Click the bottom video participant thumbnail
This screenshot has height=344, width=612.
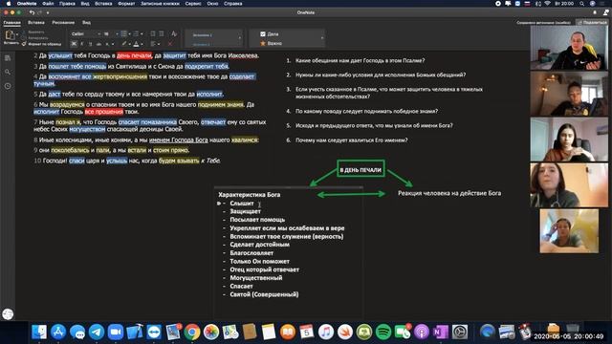pos(569,231)
